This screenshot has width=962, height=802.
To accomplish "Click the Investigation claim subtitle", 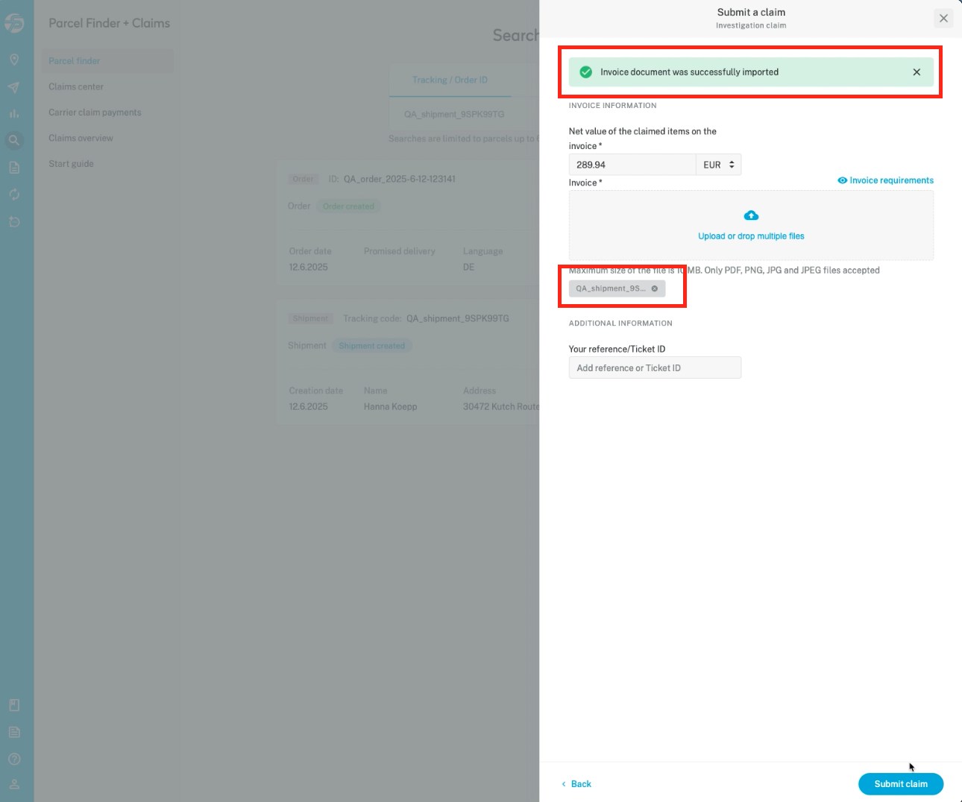I will pos(751,25).
